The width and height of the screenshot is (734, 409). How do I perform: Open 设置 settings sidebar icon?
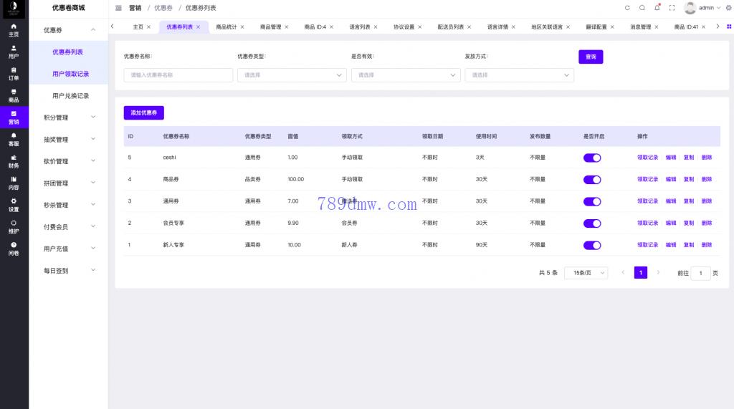[x=14, y=205]
